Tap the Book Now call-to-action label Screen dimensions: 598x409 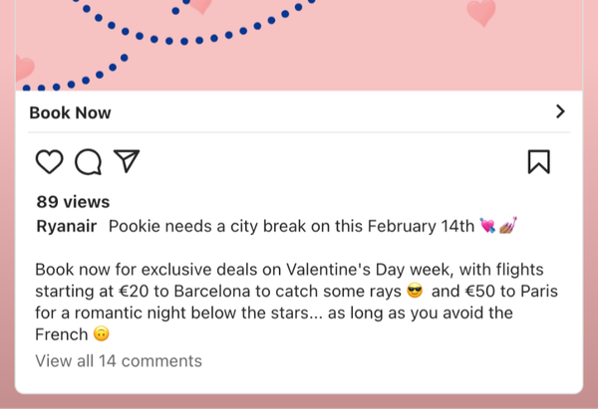click(x=70, y=112)
